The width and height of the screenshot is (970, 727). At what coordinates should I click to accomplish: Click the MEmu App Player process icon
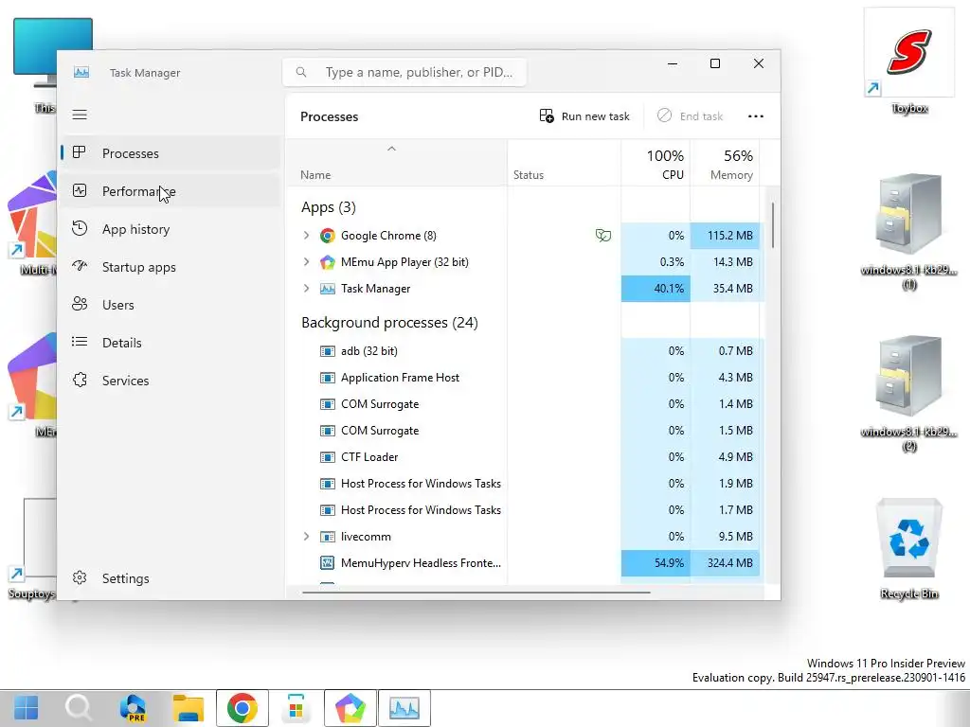click(327, 262)
